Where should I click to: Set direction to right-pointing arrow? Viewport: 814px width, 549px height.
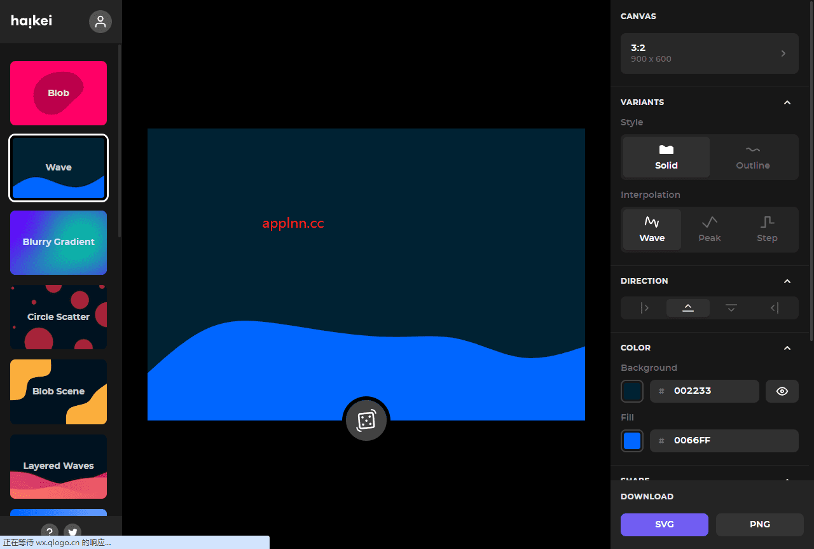[x=645, y=308]
